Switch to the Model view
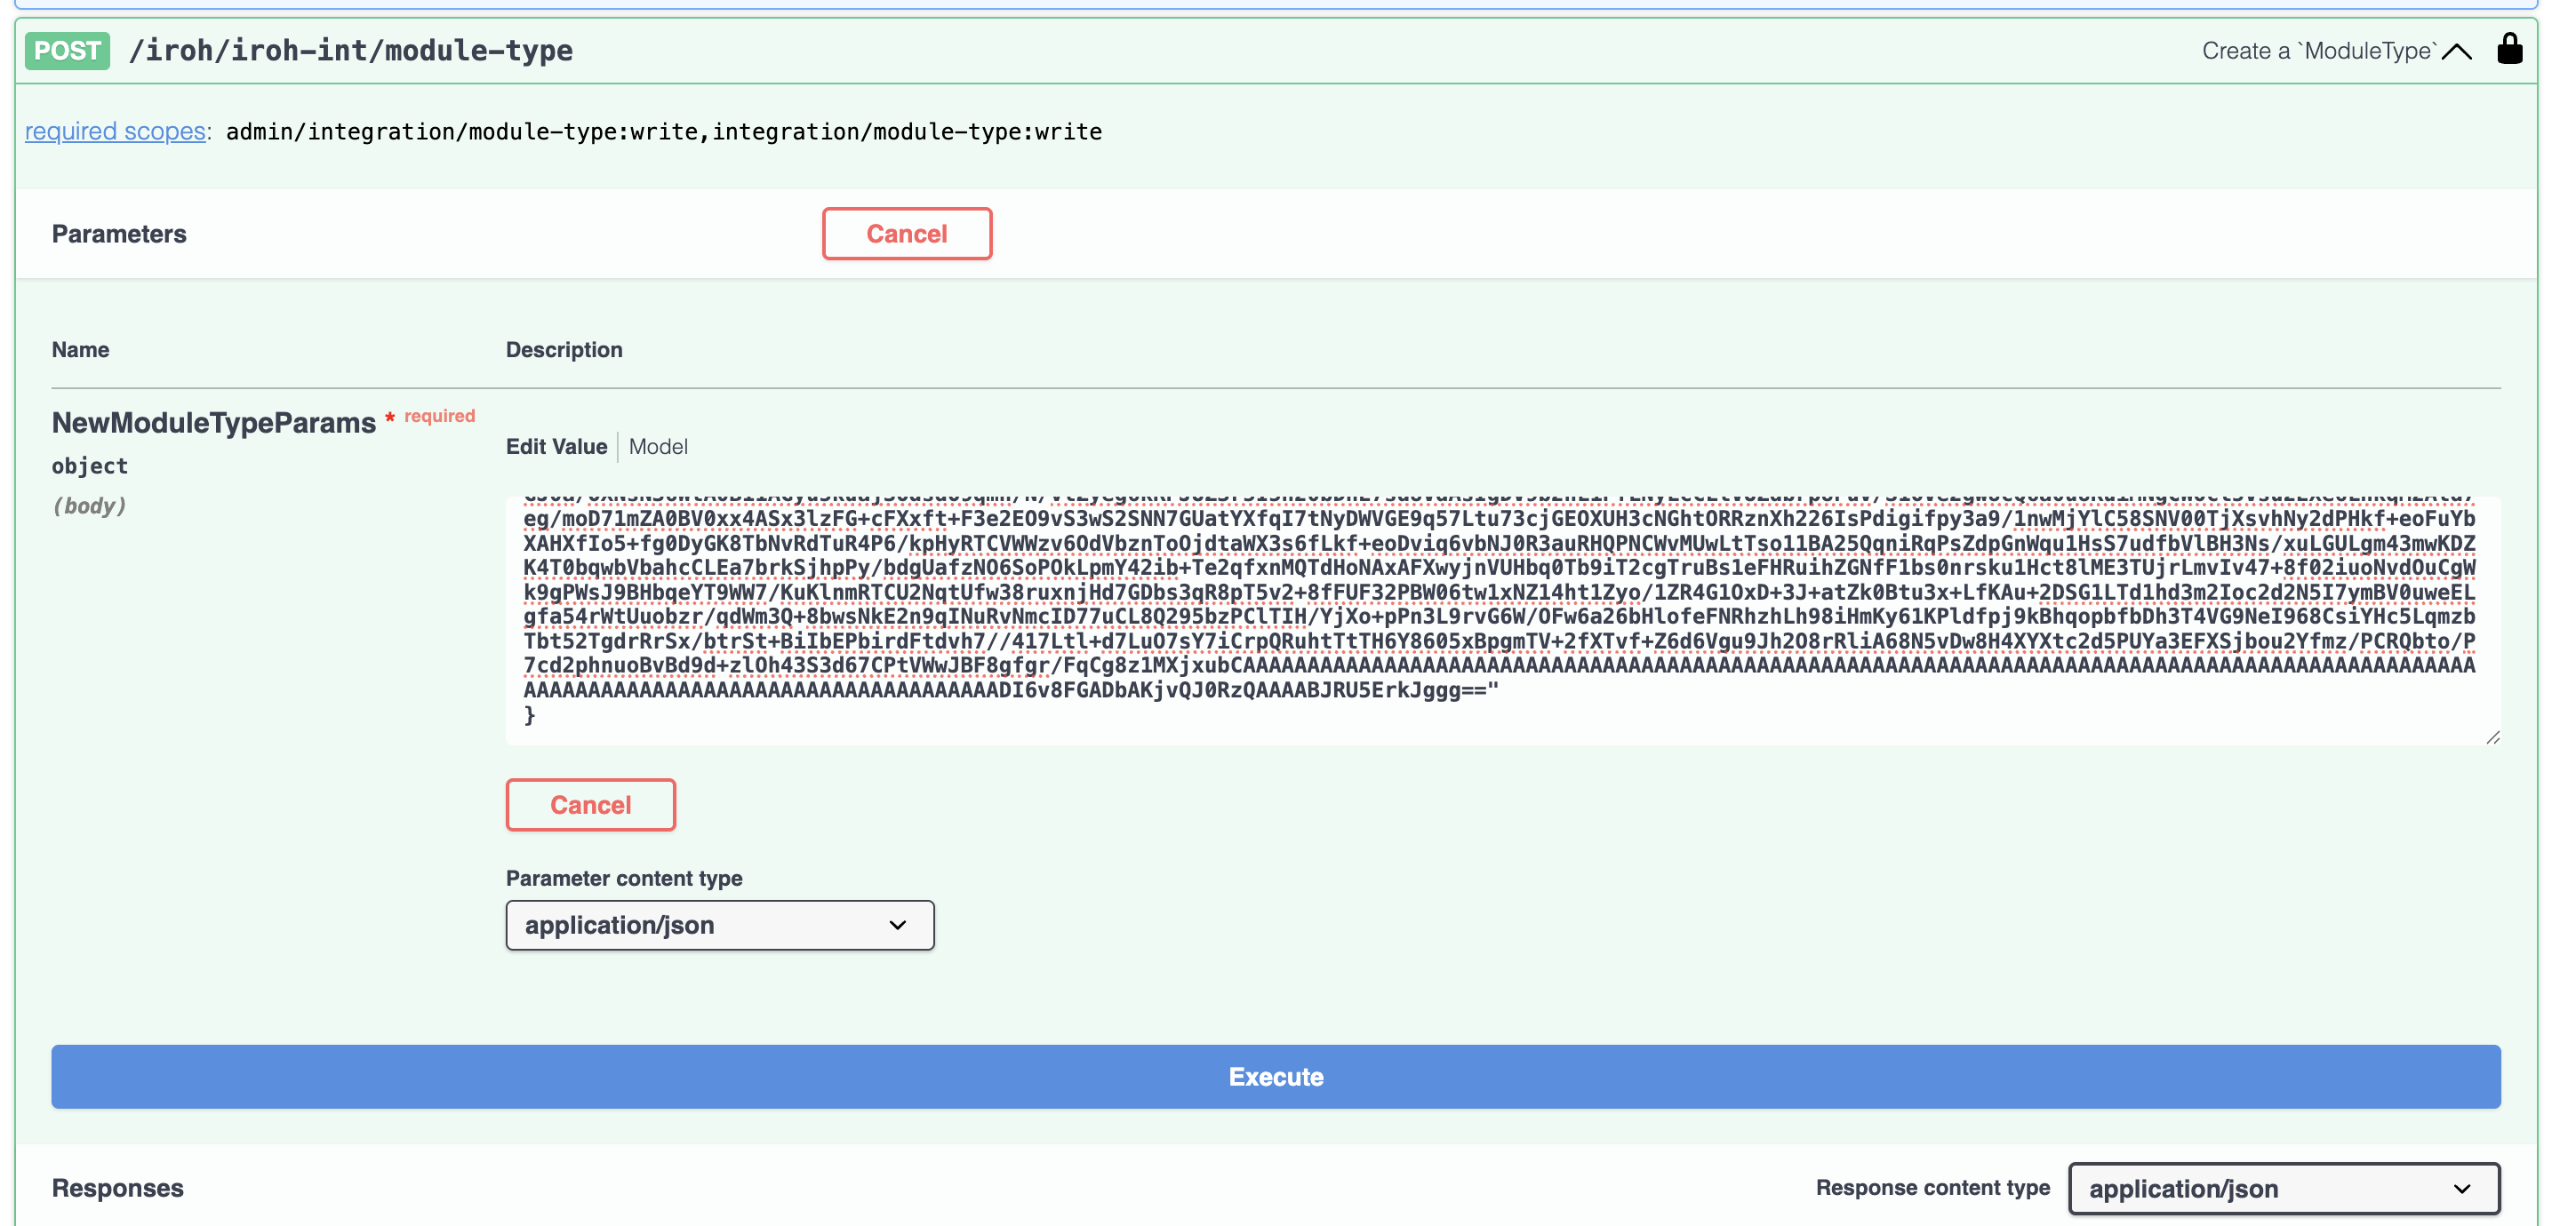This screenshot has width=2576, height=1226. 658,447
